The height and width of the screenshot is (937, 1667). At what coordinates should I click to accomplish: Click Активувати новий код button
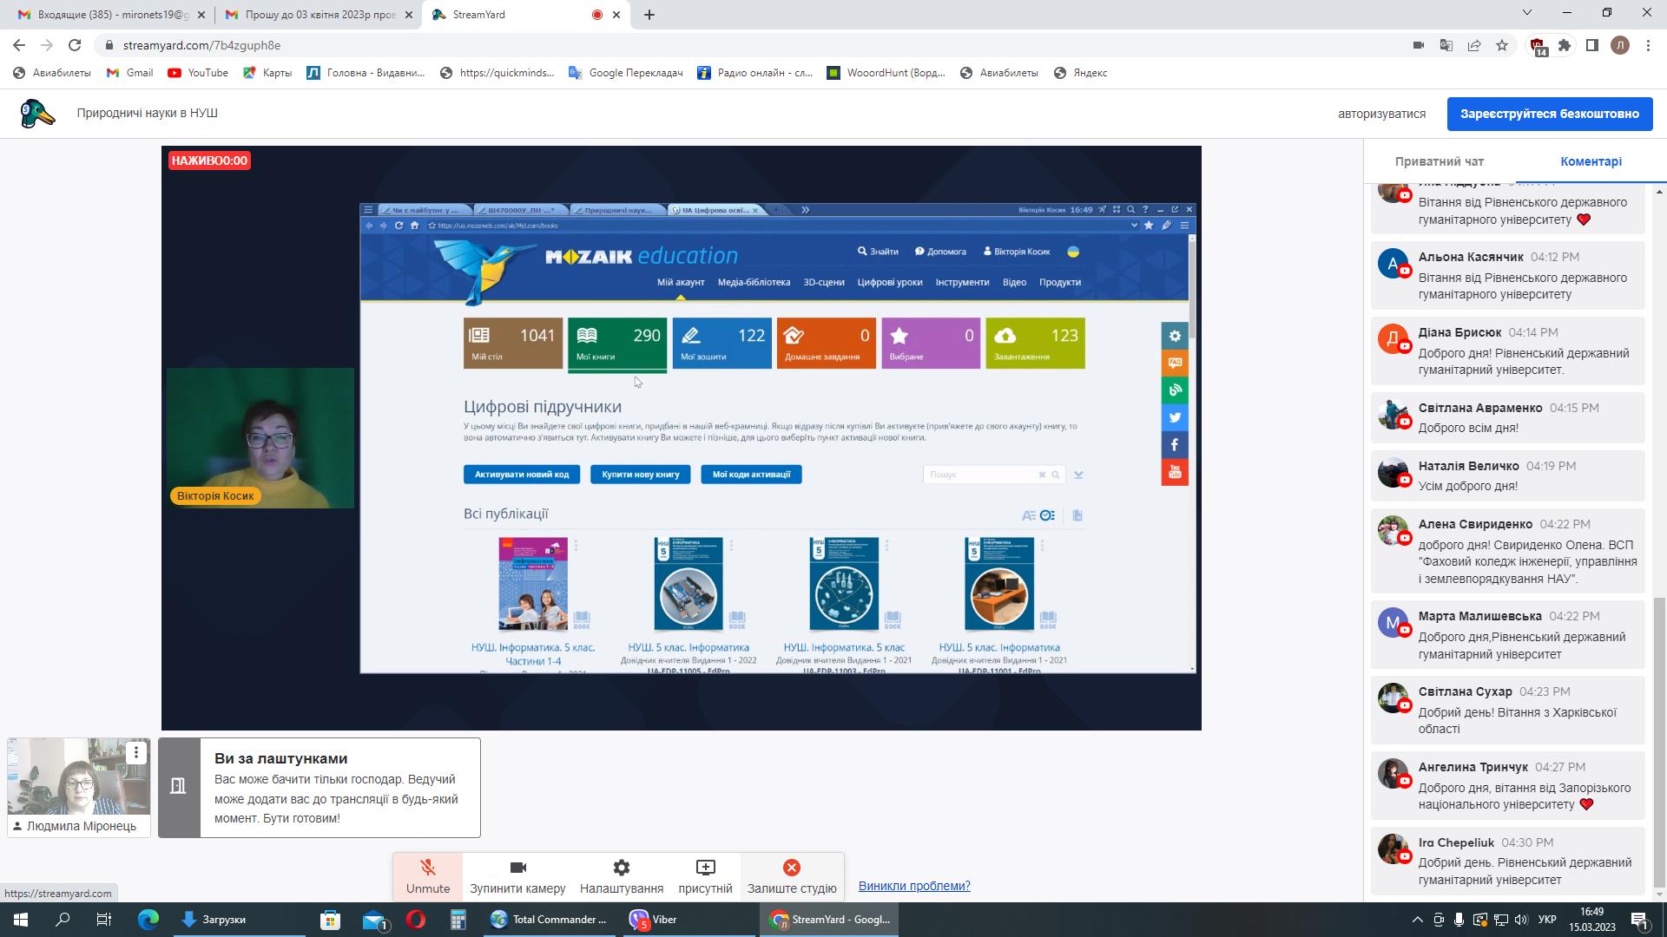coord(522,475)
